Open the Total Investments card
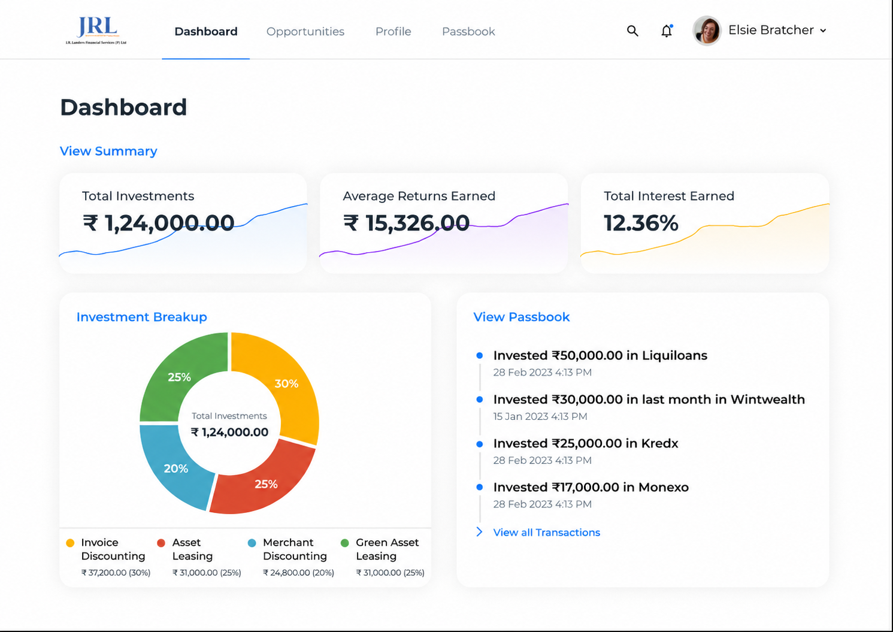893x632 pixels. (x=183, y=223)
